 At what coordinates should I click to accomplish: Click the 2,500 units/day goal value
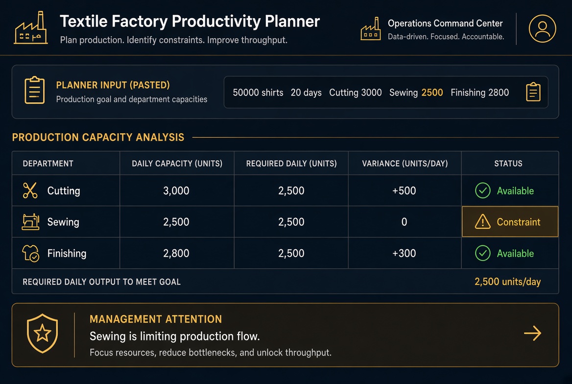click(507, 282)
